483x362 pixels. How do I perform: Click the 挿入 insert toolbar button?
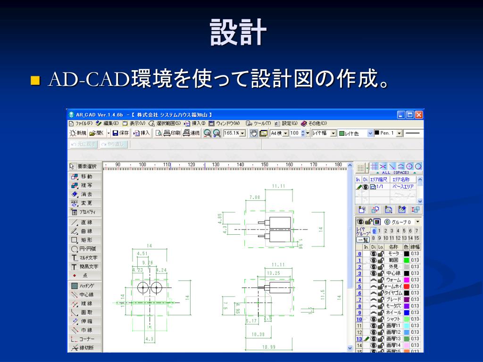142,133
